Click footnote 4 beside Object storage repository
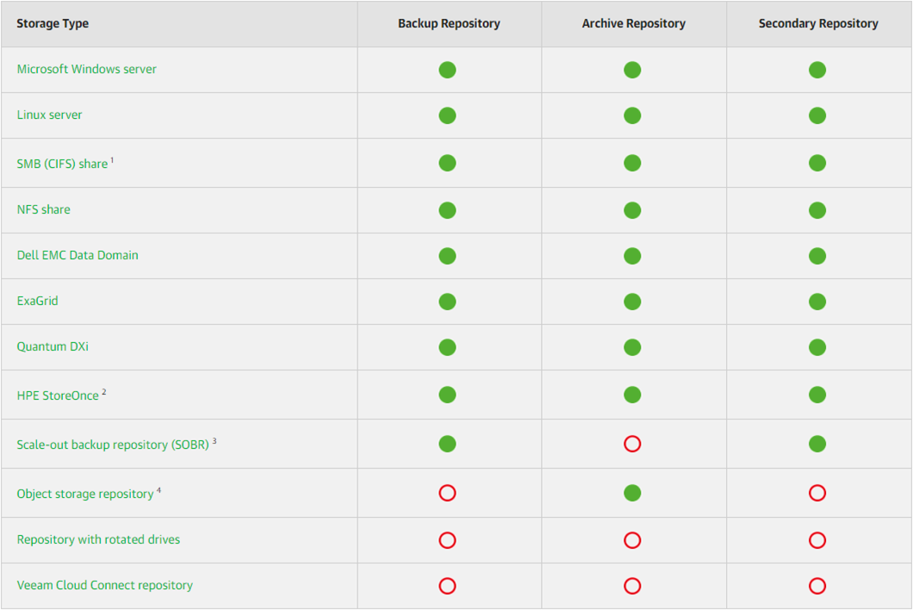 coord(158,490)
